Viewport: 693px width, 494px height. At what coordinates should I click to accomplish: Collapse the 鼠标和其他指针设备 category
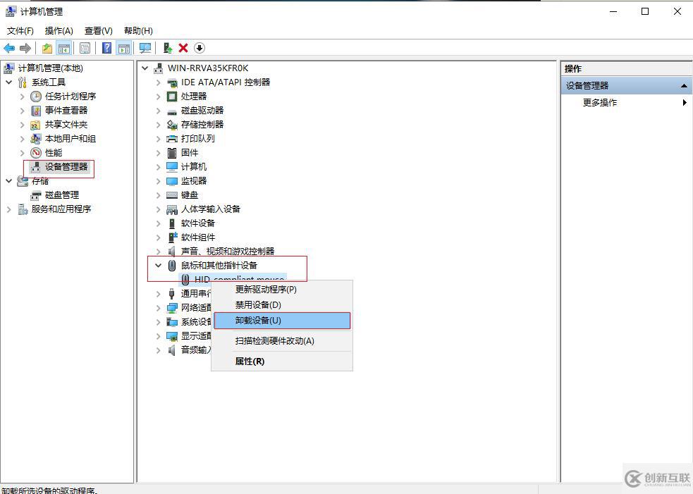click(158, 266)
